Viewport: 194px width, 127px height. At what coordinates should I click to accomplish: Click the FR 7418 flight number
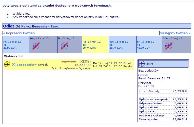pos(104,66)
